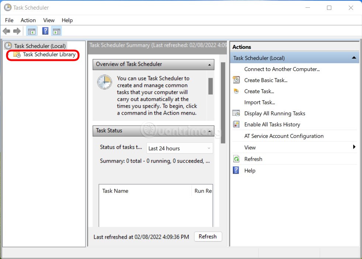Click the Show/Hide Console Tree toolbar icon
Screen dimensions: 362x259
click(32, 31)
